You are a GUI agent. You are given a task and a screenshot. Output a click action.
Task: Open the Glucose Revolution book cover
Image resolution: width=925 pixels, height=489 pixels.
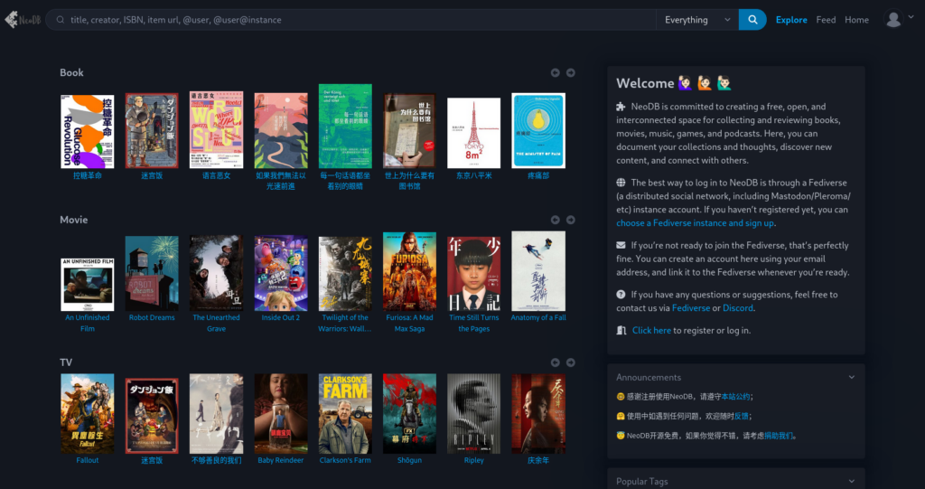[x=88, y=131]
